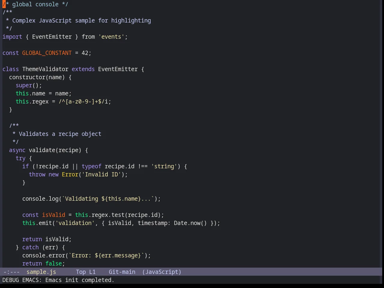Click the catch keyword
Image resolution: width=384 pixels, height=288 pixels.
point(30,247)
